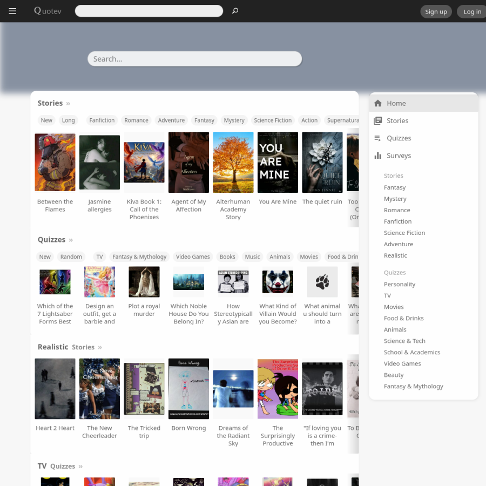Select the Science Fiction filter chip
Image resolution: width=486 pixels, height=486 pixels.
tap(273, 120)
